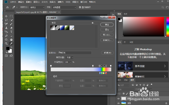Click Reset button in gradient editor

107,30
